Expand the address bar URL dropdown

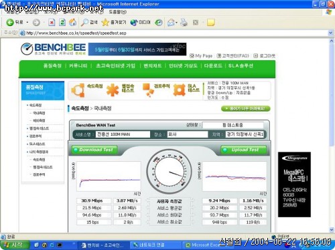[x=330, y=33]
